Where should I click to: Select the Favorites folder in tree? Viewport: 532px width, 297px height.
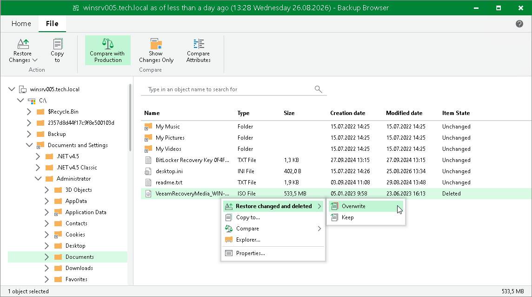[x=76, y=280]
